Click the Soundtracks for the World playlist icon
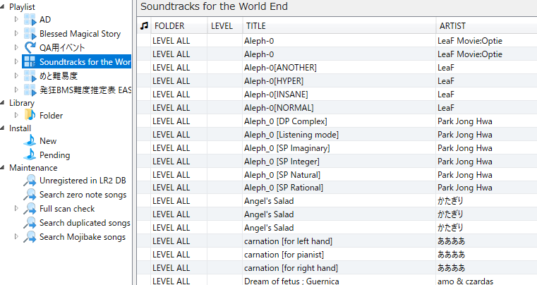Screen dimensions: 537x285 click(x=30, y=61)
